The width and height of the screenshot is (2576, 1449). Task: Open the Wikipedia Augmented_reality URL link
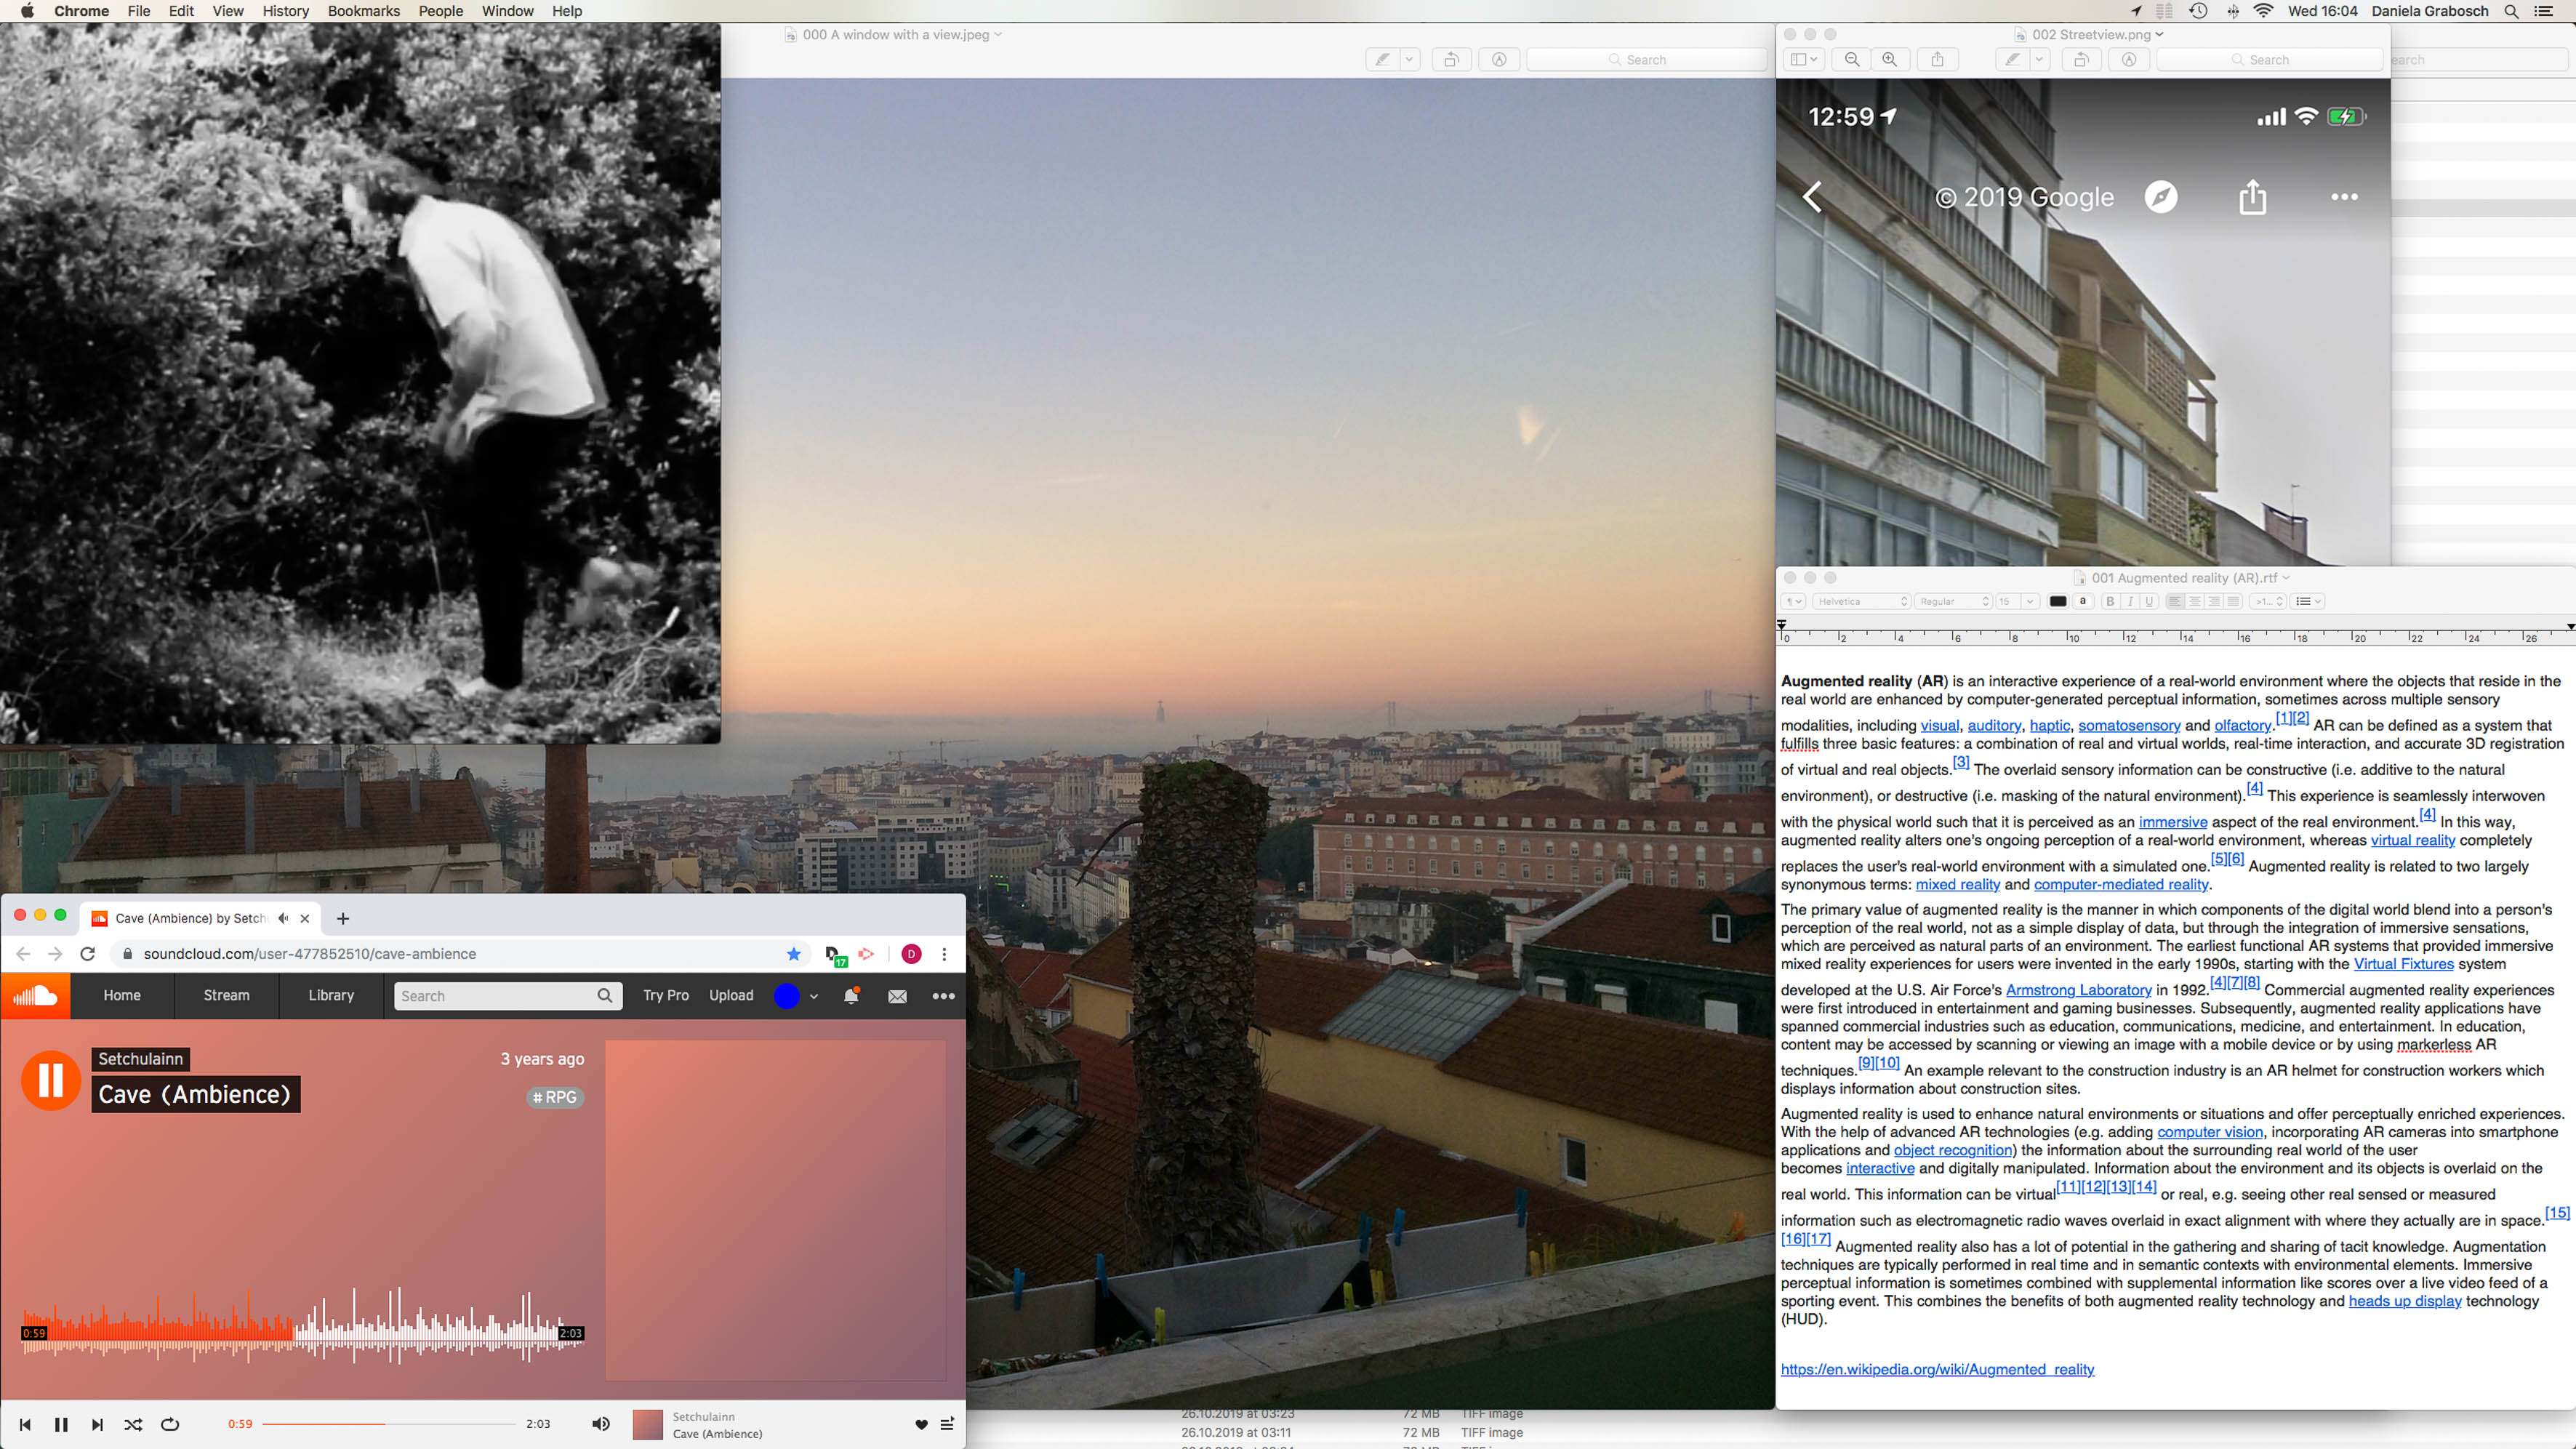point(1936,1370)
